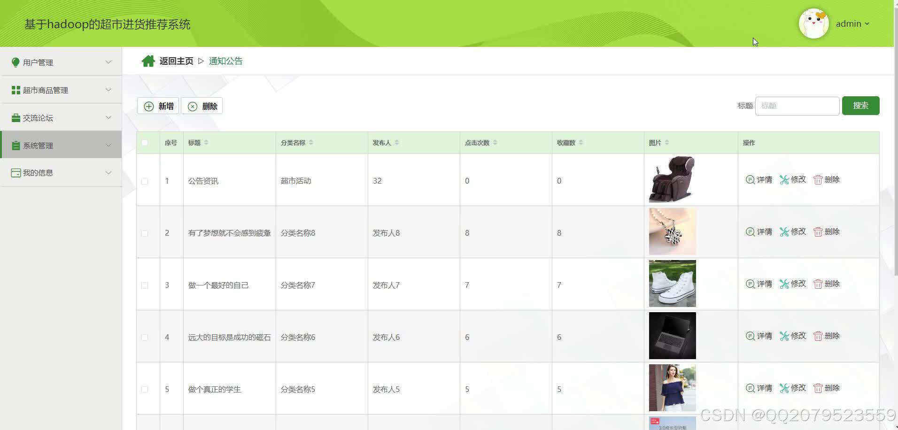Expand the 系统管理 chevron
Image resolution: width=898 pixels, height=430 pixels.
[108, 145]
